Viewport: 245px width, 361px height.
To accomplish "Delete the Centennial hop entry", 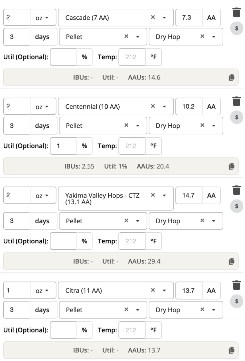I will [236, 101].
